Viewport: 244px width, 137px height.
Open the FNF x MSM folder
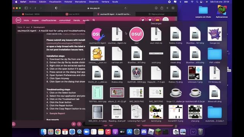tap(215, 54)
